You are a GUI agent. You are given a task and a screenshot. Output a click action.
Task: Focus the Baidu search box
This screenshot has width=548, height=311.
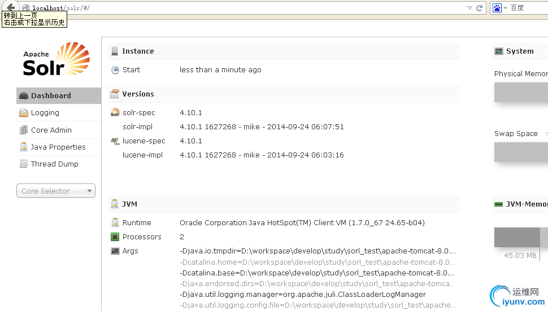point(528,8)
